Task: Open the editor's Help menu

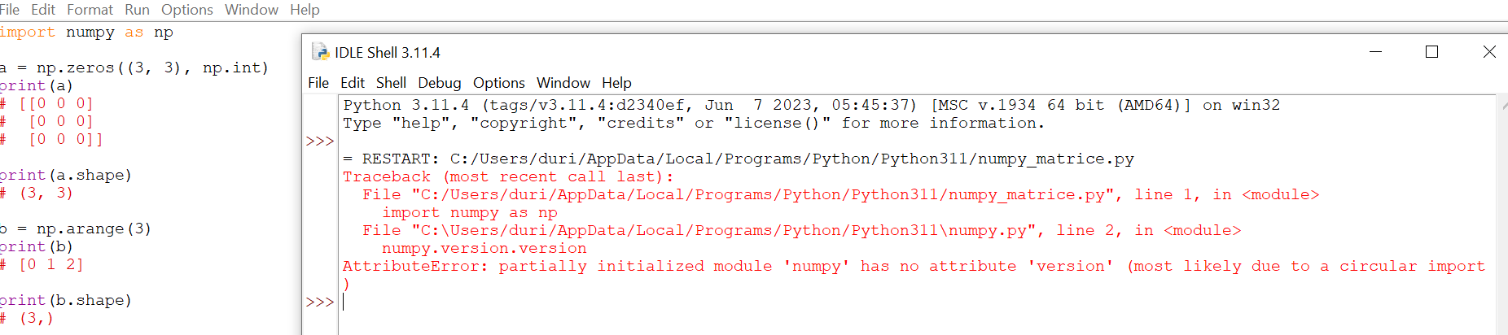Action: [305, 10]
